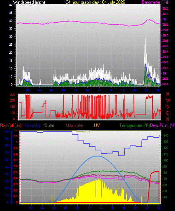The height and width of the screenshot is (211, 175).
Task: Click the 60 humidity scale value
Action: click(6, 160)
